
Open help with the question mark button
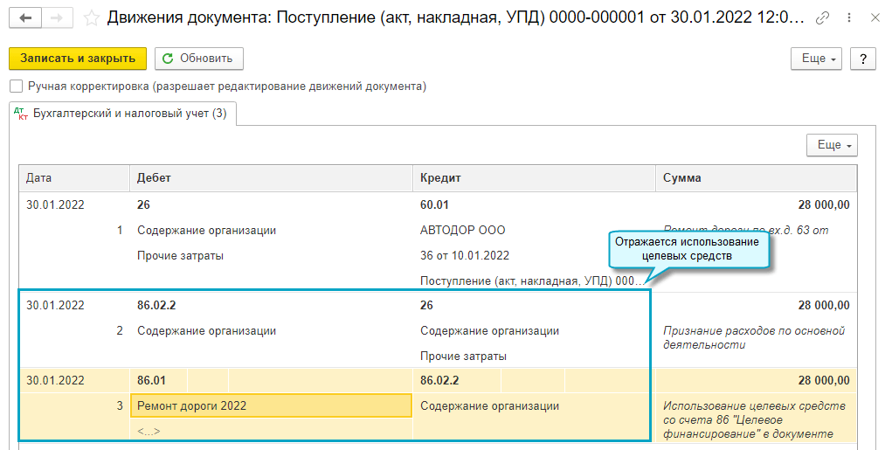click(862, 59)
